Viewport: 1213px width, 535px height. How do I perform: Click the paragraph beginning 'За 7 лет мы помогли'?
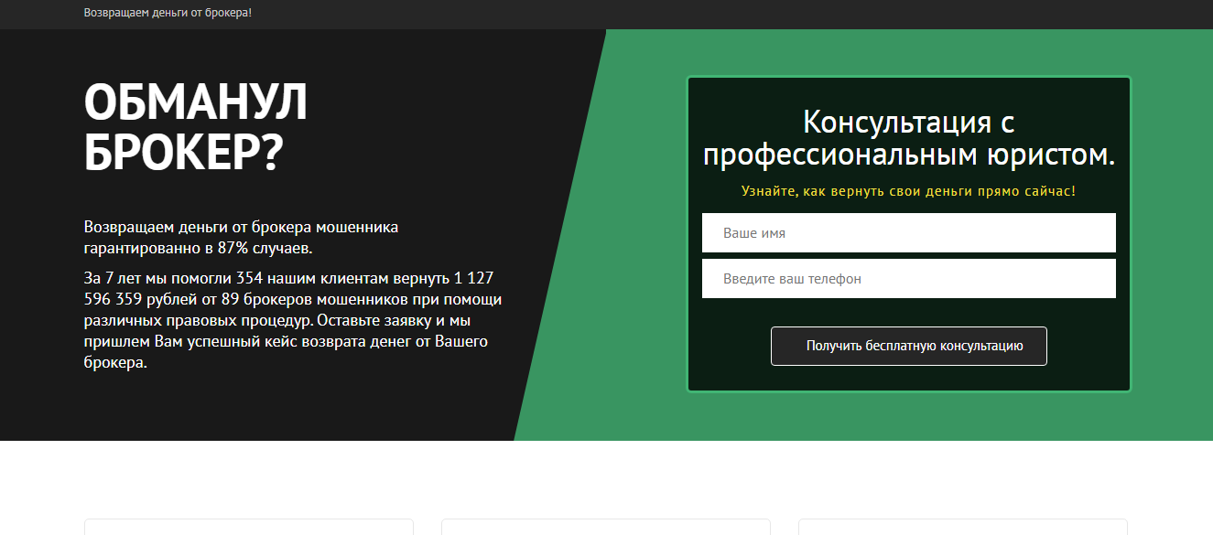[293, 320]
